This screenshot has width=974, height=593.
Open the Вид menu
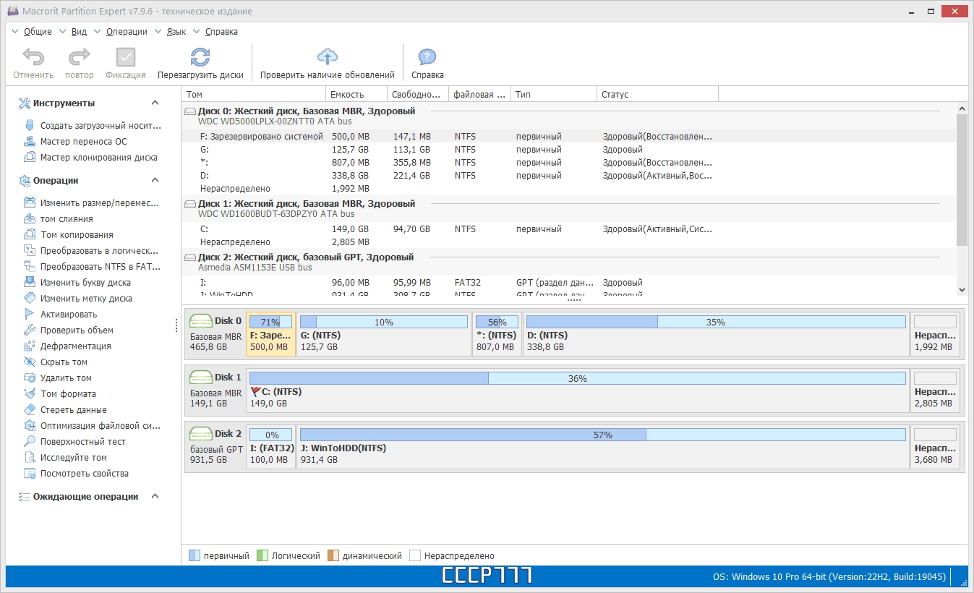(x=79, y=32)
